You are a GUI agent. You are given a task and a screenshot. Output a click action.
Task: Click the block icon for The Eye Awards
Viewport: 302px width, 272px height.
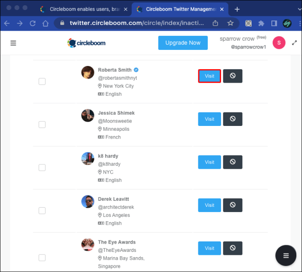click(x=233, y=248)
